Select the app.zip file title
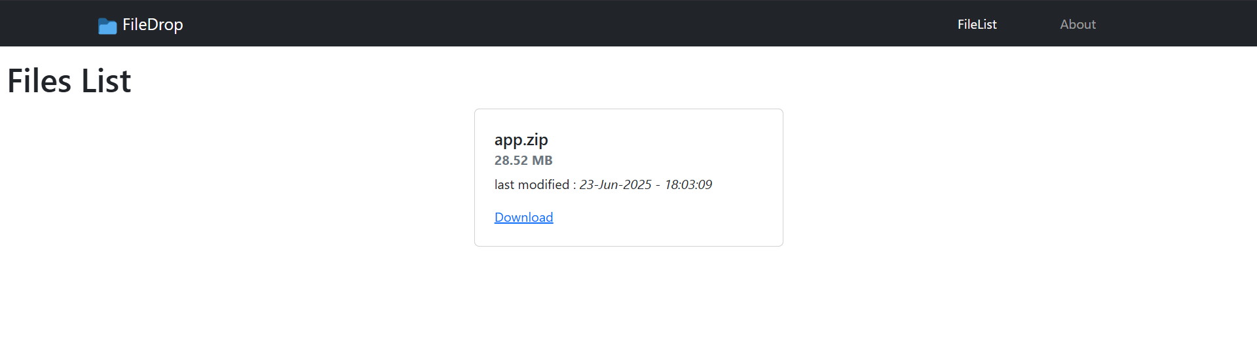This screenshot has height=348, width=1257. coord(521,140)
